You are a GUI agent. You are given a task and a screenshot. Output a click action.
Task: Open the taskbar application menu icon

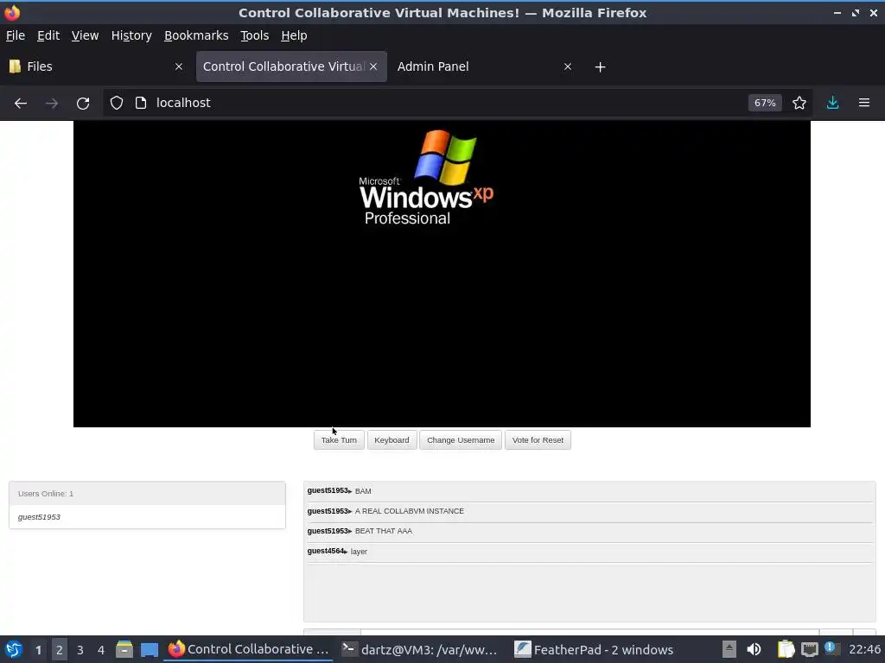tap(14, 649)
